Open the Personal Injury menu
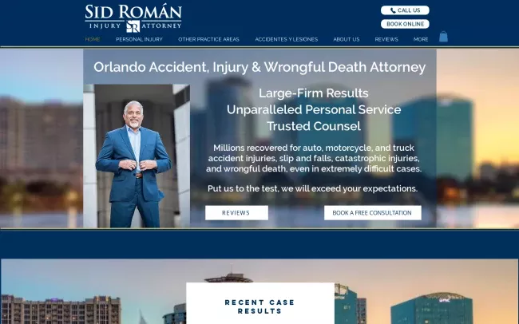Image resolution: width=519 pixels, height=324 pixels. pyautogui.click(x=140, y=39)
